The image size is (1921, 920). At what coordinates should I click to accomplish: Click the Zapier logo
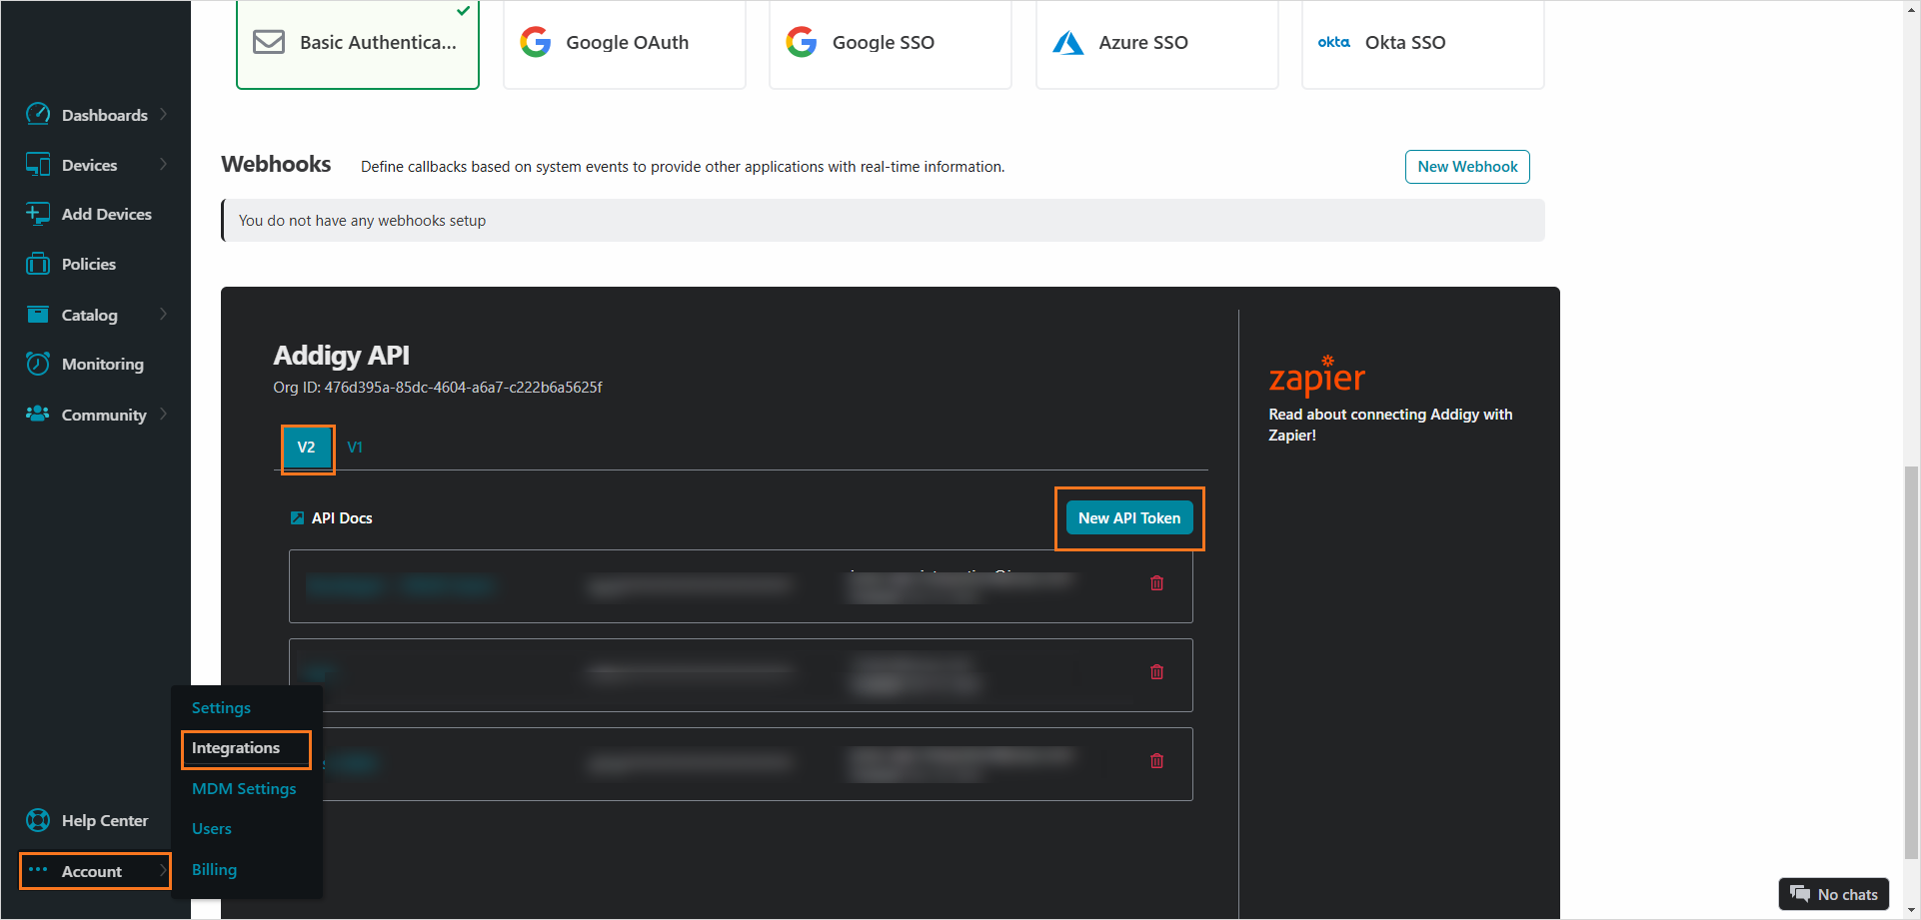tap(1316, 376)
